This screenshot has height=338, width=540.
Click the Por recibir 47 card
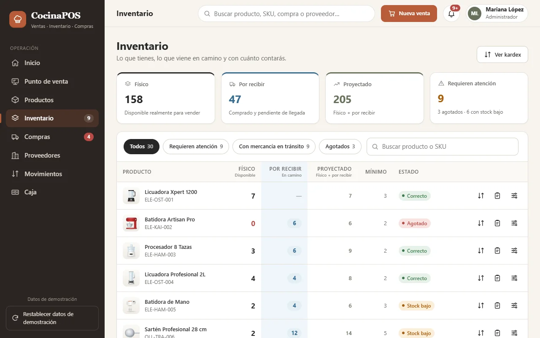[270, 98]
